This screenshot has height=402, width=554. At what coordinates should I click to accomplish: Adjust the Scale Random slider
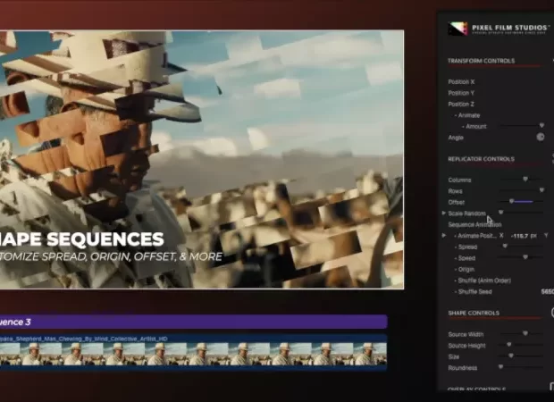[x=500, y=213]
